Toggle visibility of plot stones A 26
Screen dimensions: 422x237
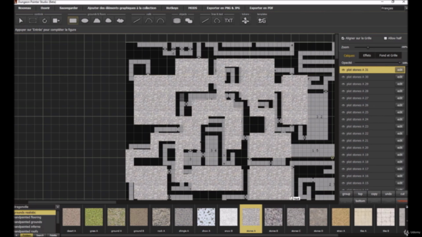[x=343, y=105]
